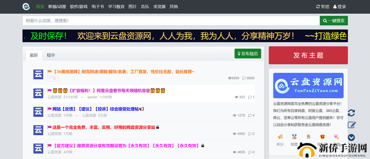Viewport: 370px width, 159px height.
Task: Open 收藏 hearts icon
Action: (x=337, y=137)
